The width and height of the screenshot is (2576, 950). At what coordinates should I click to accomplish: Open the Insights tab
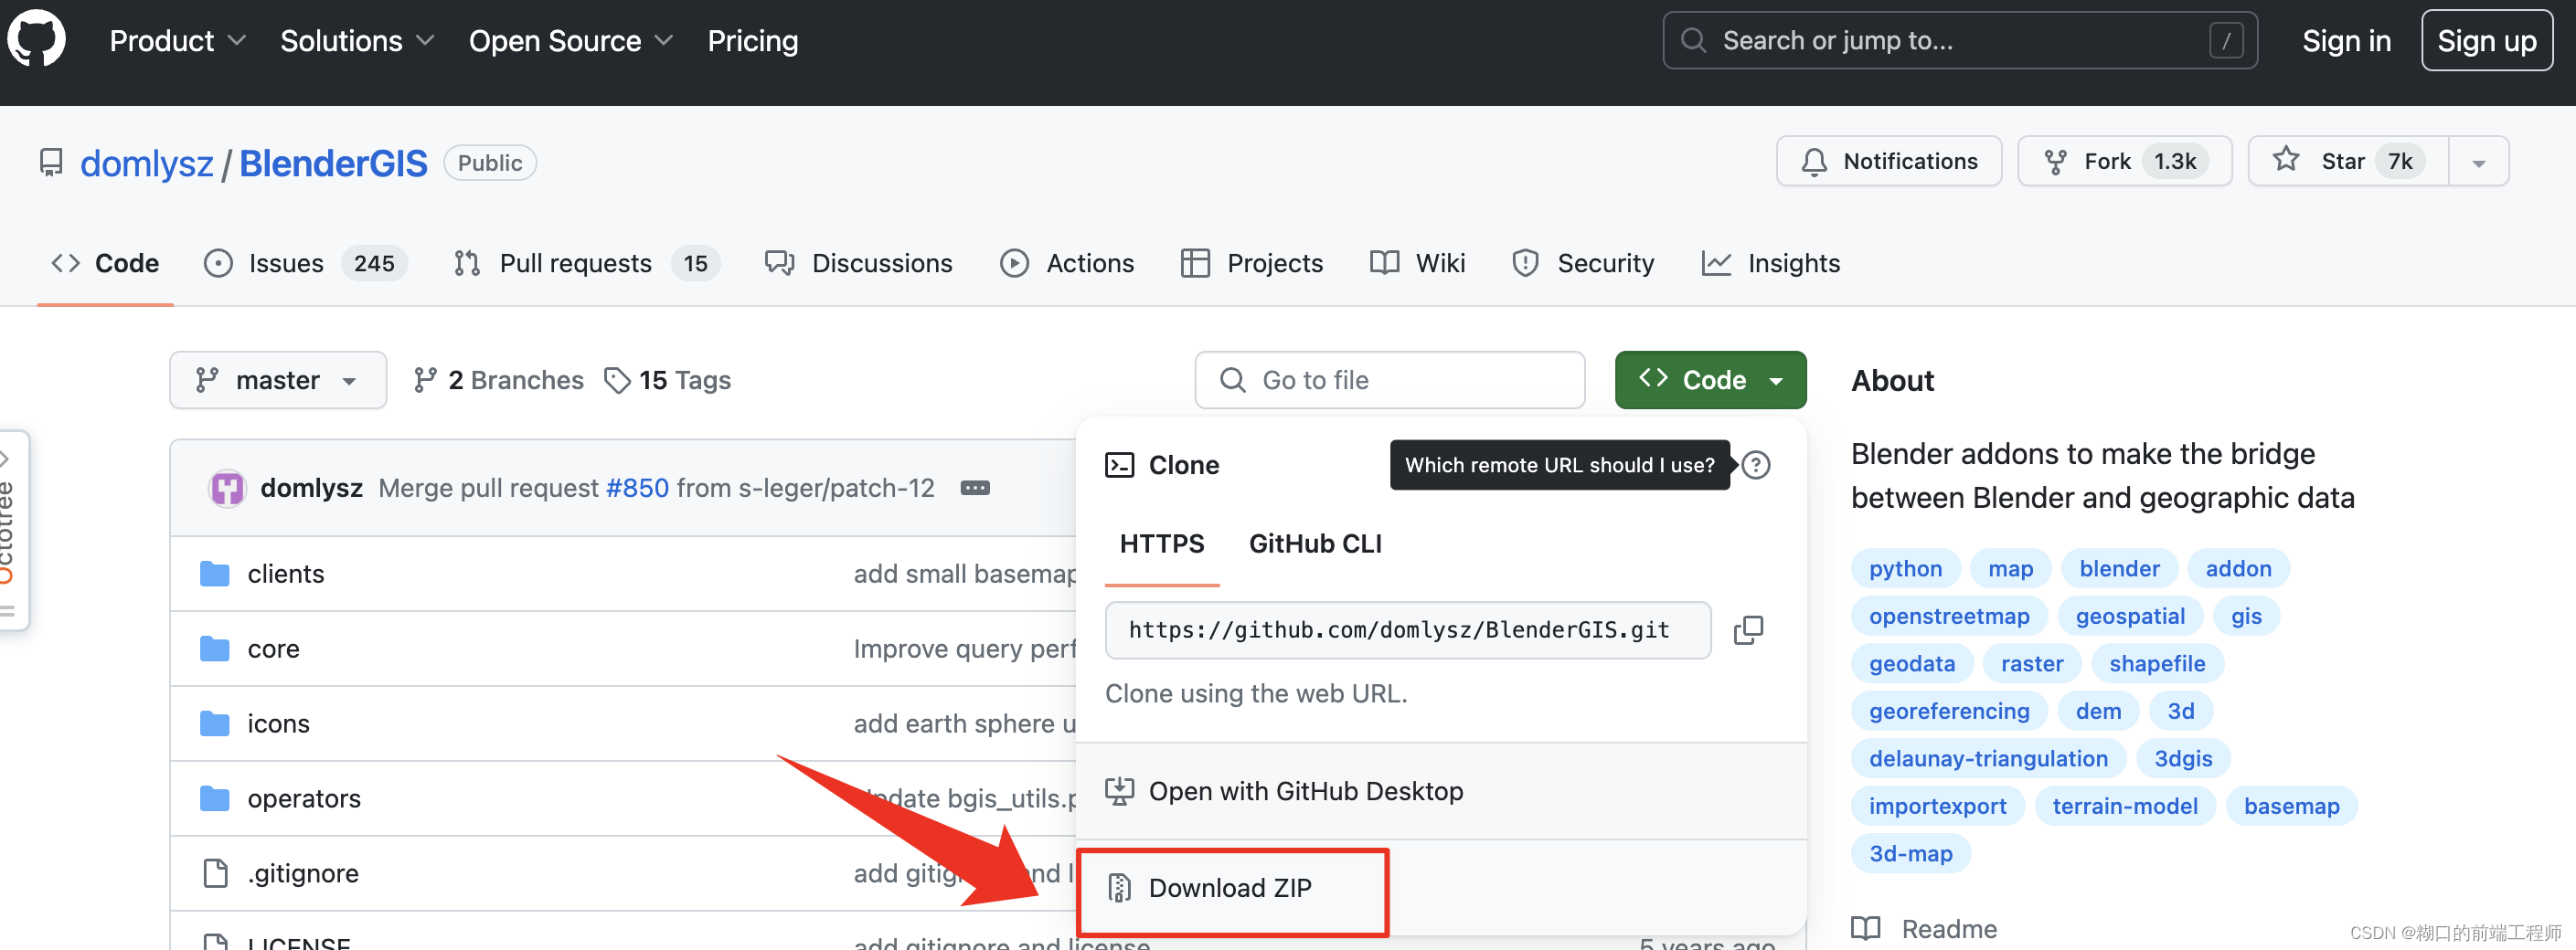coord(1770,264)
